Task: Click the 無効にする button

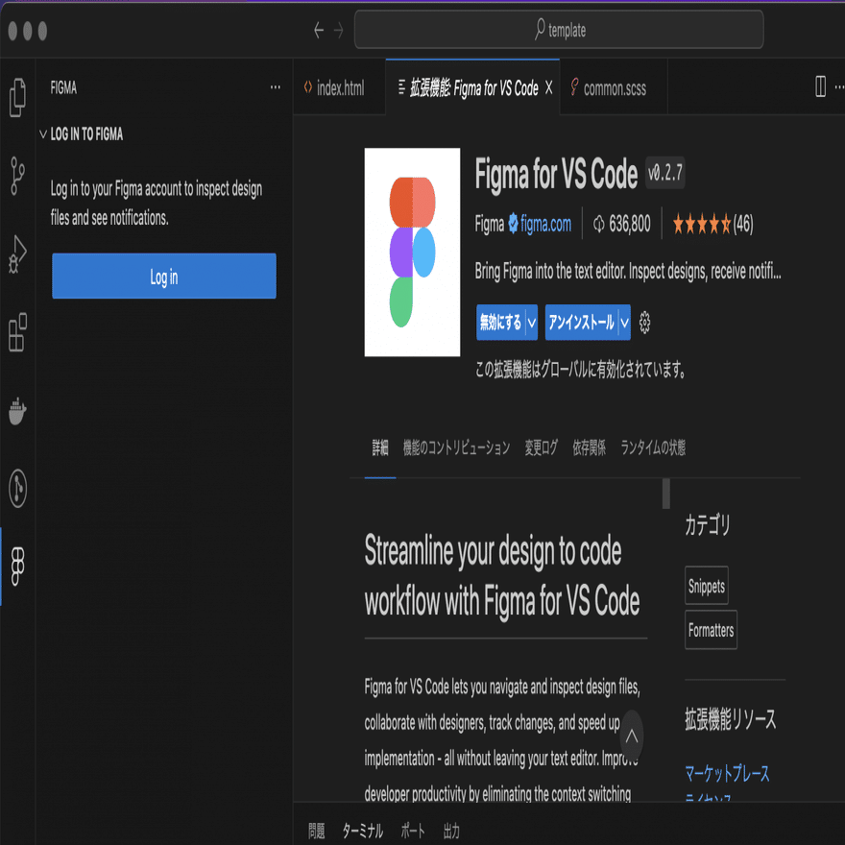Action: [500, 323]
